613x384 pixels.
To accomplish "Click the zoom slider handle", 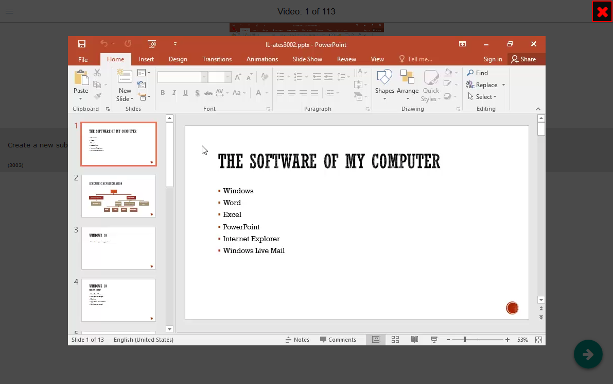I will (465, 340).
